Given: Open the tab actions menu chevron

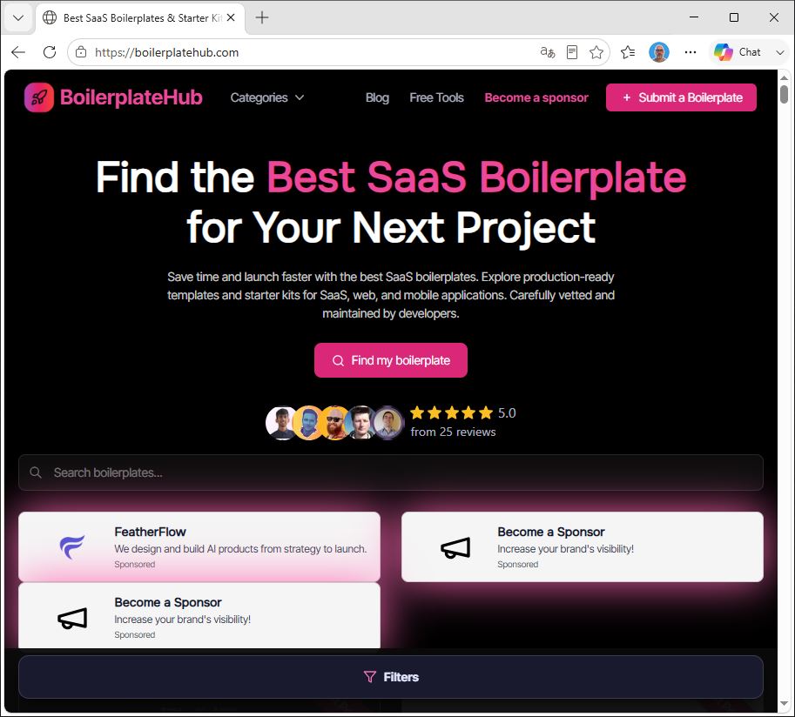Looking at the screenshot, I should tap(18, 17).
